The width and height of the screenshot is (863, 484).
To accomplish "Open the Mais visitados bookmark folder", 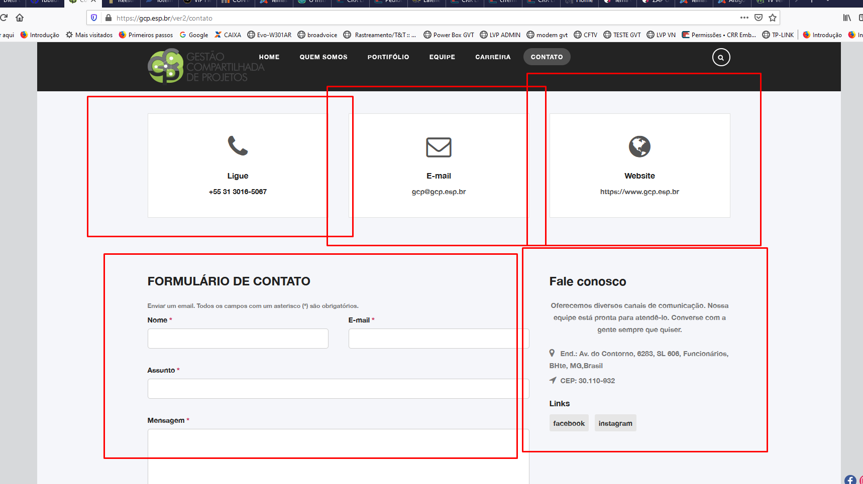I will pos(89,35).
